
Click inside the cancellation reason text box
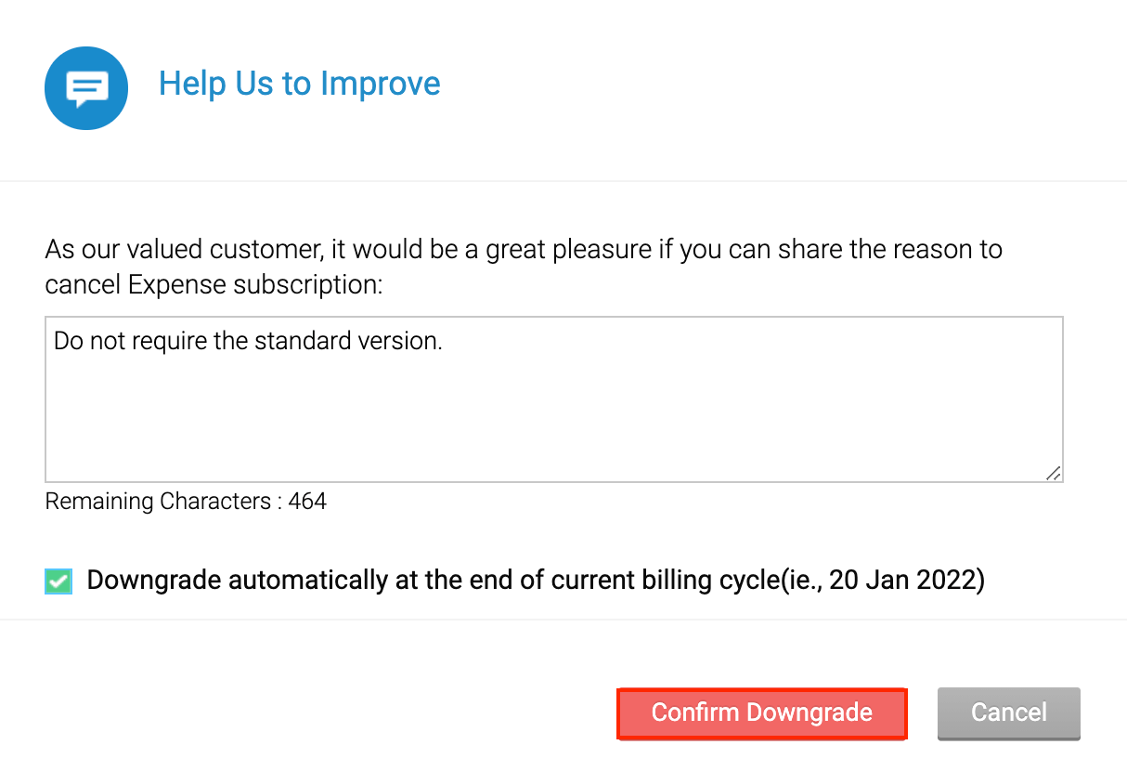point(553,399)
